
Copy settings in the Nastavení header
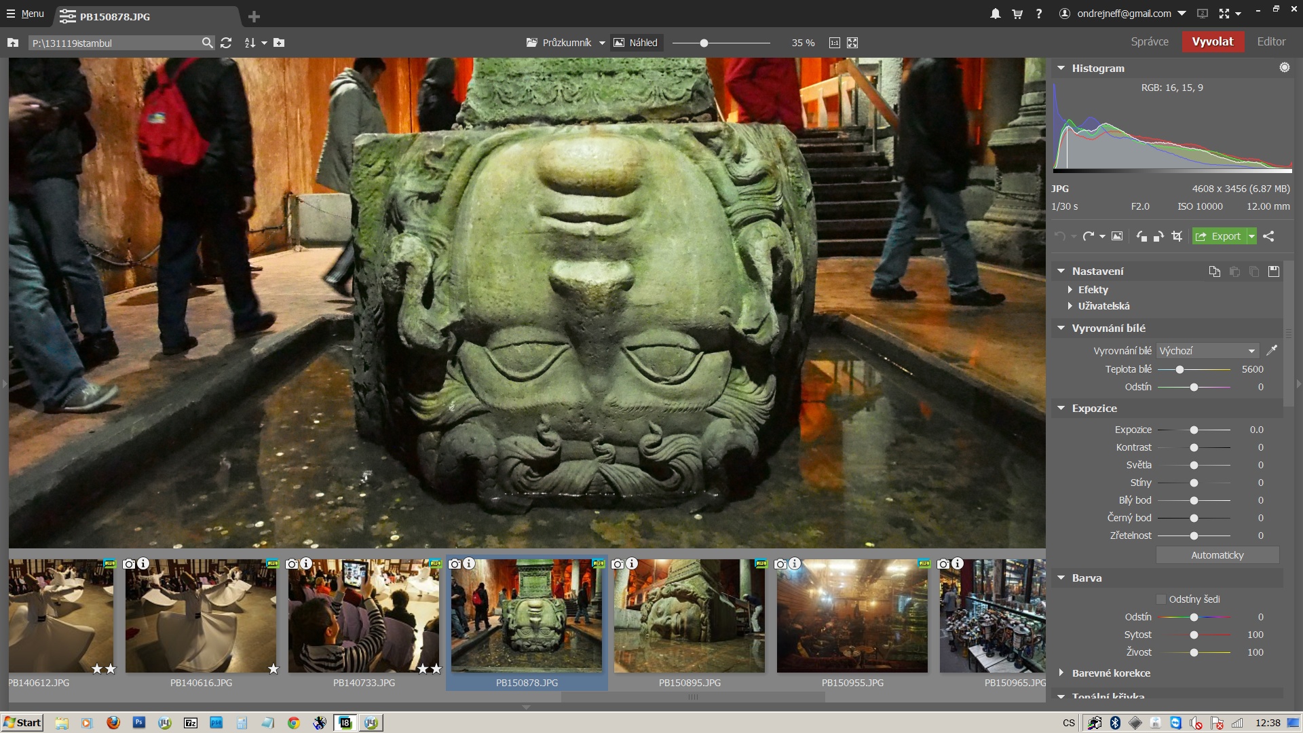(1214, 271)
